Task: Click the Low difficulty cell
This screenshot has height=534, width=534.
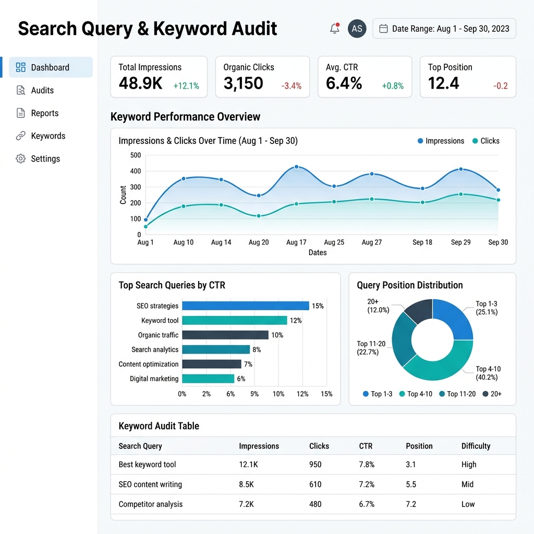Action: 468,504
